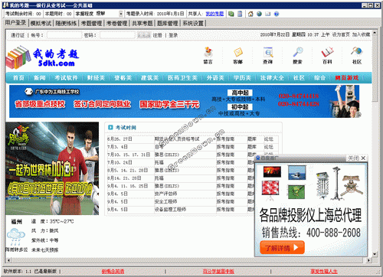Click into the 帐号 account input field
383x277 pixels.
64,35
